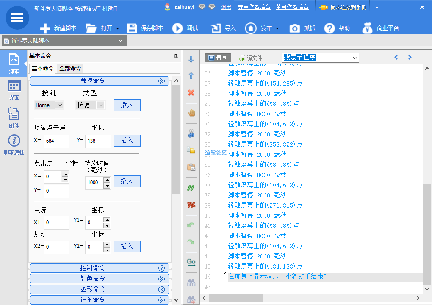Viewport: 432px width, 305px height.
Task: Open the 商业平台 money bag icon
Action: coord(367,28)
